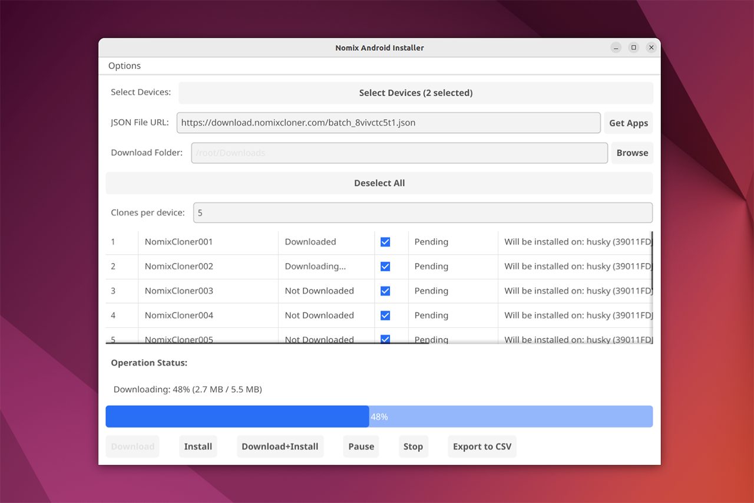The image size is (754, 503).
Task: Click the Download+Install button
Action: [x=280, y=446]
